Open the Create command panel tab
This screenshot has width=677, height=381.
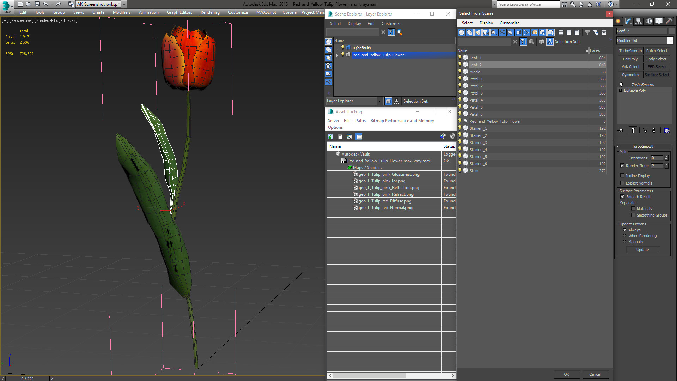[x=618, y=21]
